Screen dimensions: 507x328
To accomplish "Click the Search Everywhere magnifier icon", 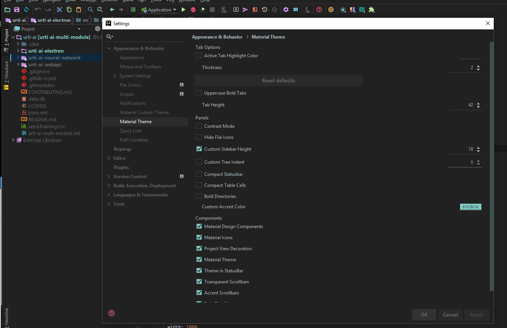I will [90, 10].
